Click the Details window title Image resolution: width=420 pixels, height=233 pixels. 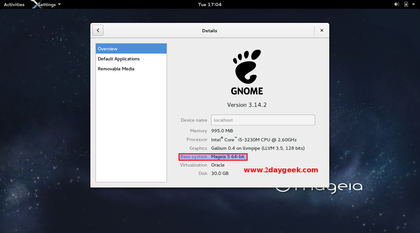click(x=210, y=31)
